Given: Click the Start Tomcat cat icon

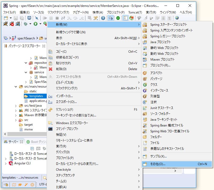Looking at the screenshot, I should [x=6, y=24].
